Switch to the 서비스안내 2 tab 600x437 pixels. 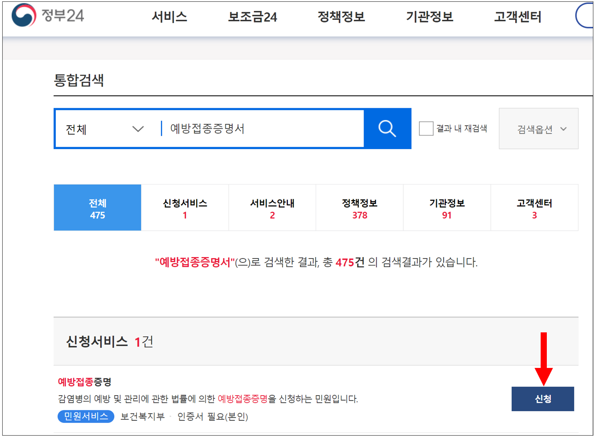point(272,208)
